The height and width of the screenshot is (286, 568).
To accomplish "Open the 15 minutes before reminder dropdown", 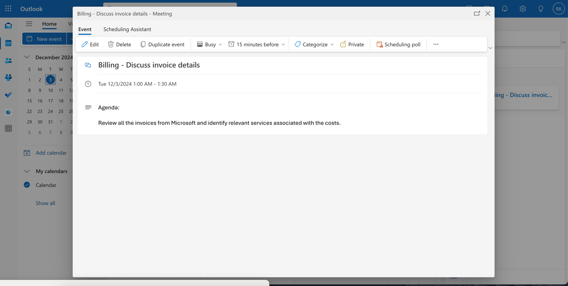I will 256,44.
